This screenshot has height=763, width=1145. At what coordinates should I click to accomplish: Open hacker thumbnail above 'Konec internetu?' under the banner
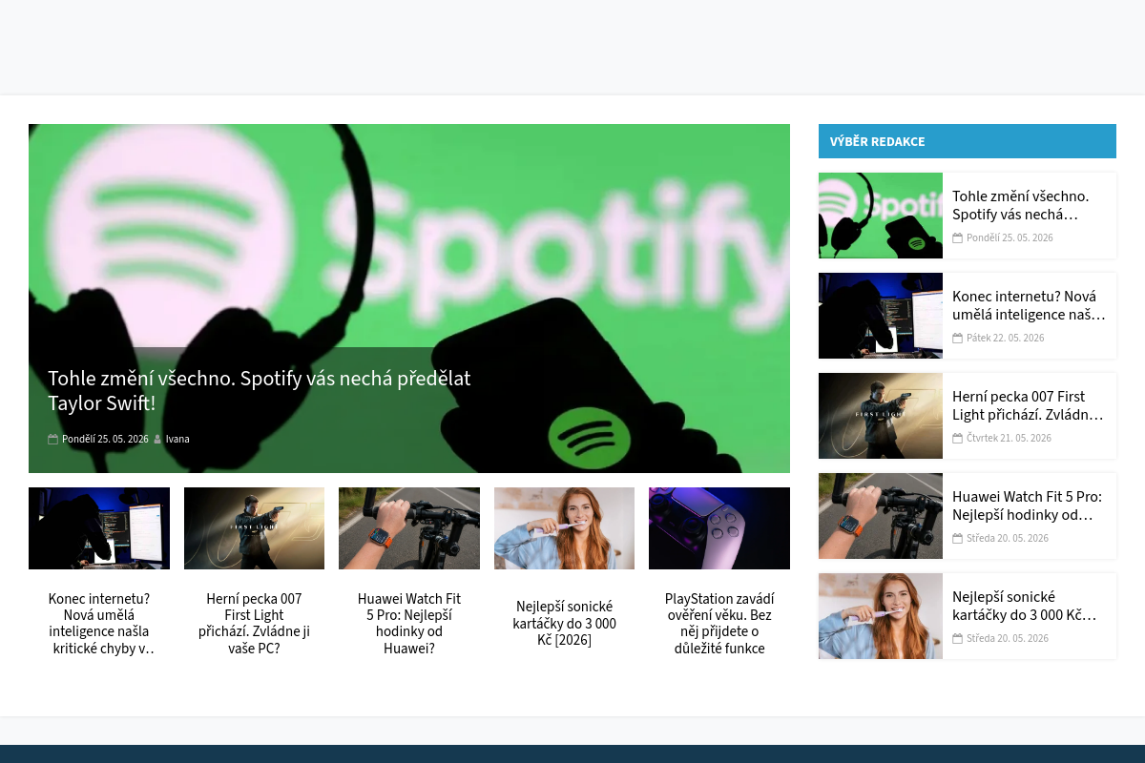click(x=99, y=528)
